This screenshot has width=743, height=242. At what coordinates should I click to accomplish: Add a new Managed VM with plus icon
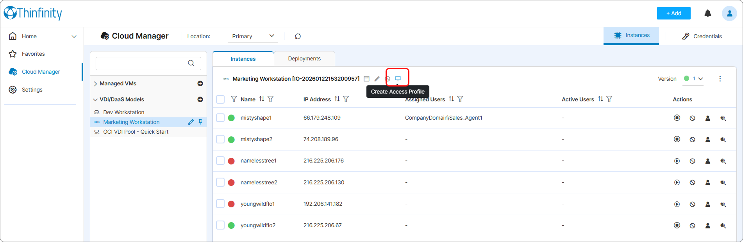click(x=200, y=83)
